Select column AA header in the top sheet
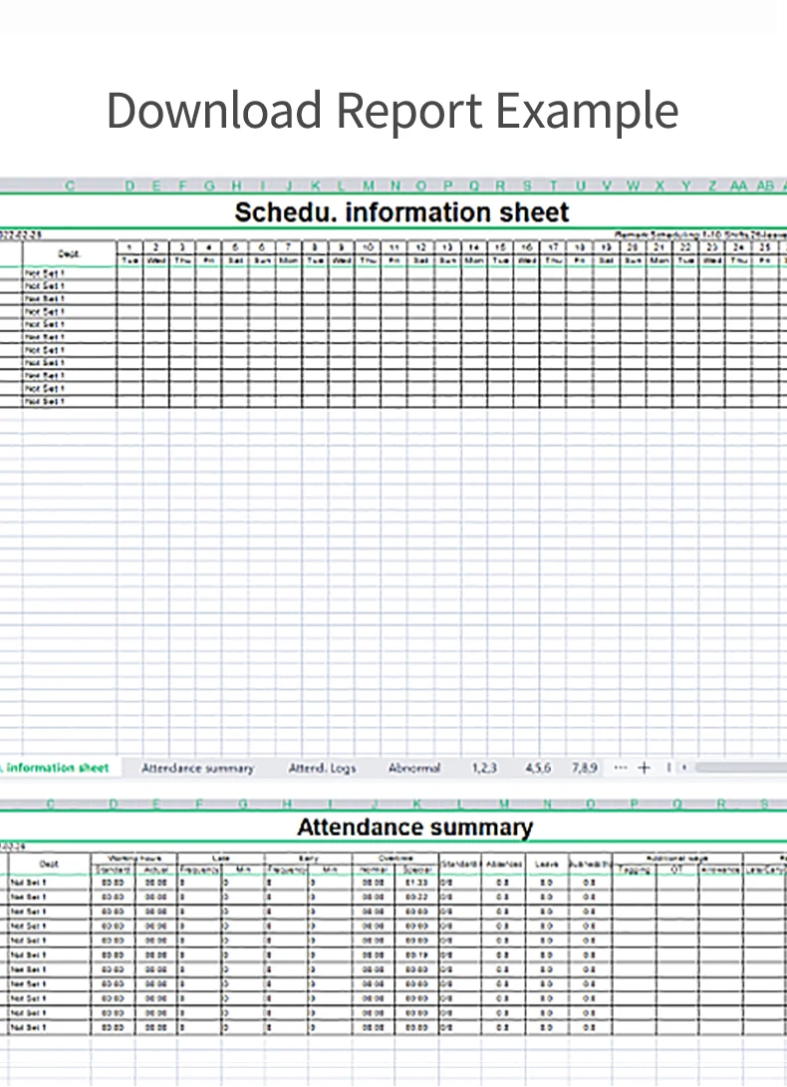The height and width of the screenshot is (1087, 787). tap(738, 185)
